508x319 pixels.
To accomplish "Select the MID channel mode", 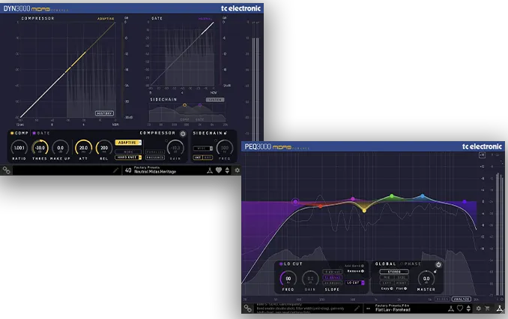I will 387,278.
